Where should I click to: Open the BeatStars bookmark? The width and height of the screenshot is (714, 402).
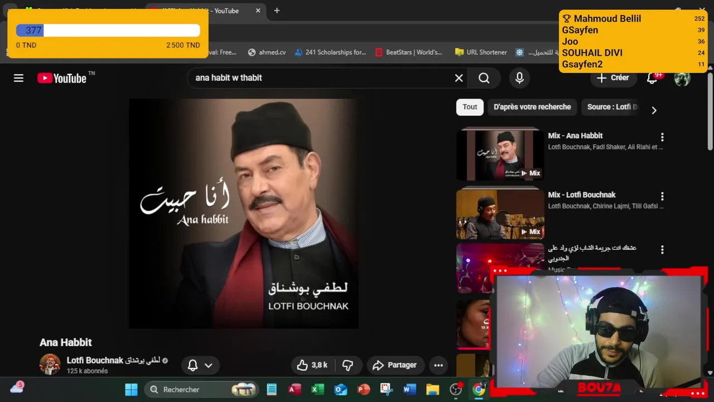[409, 52]
